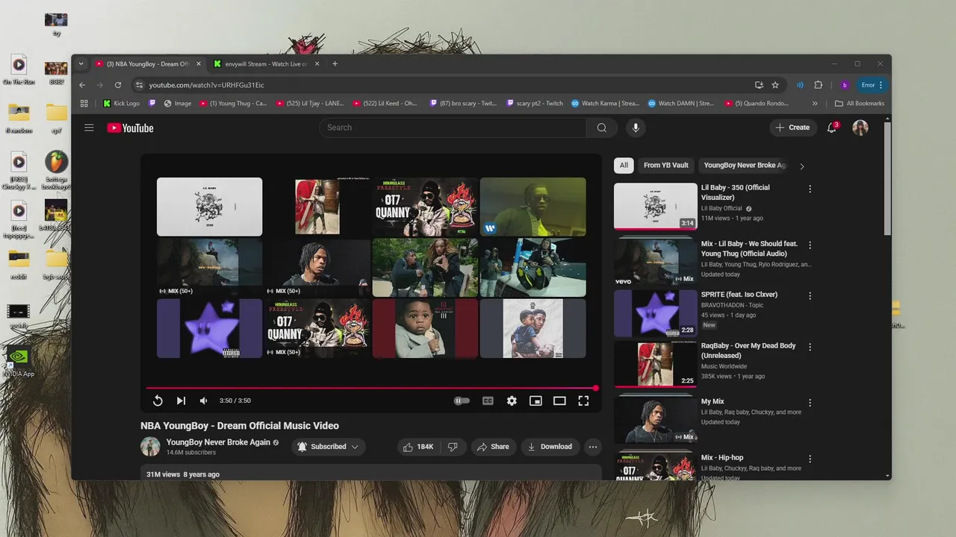Select the reddit desktop folder
956x537 pixels.
[19, 264]
